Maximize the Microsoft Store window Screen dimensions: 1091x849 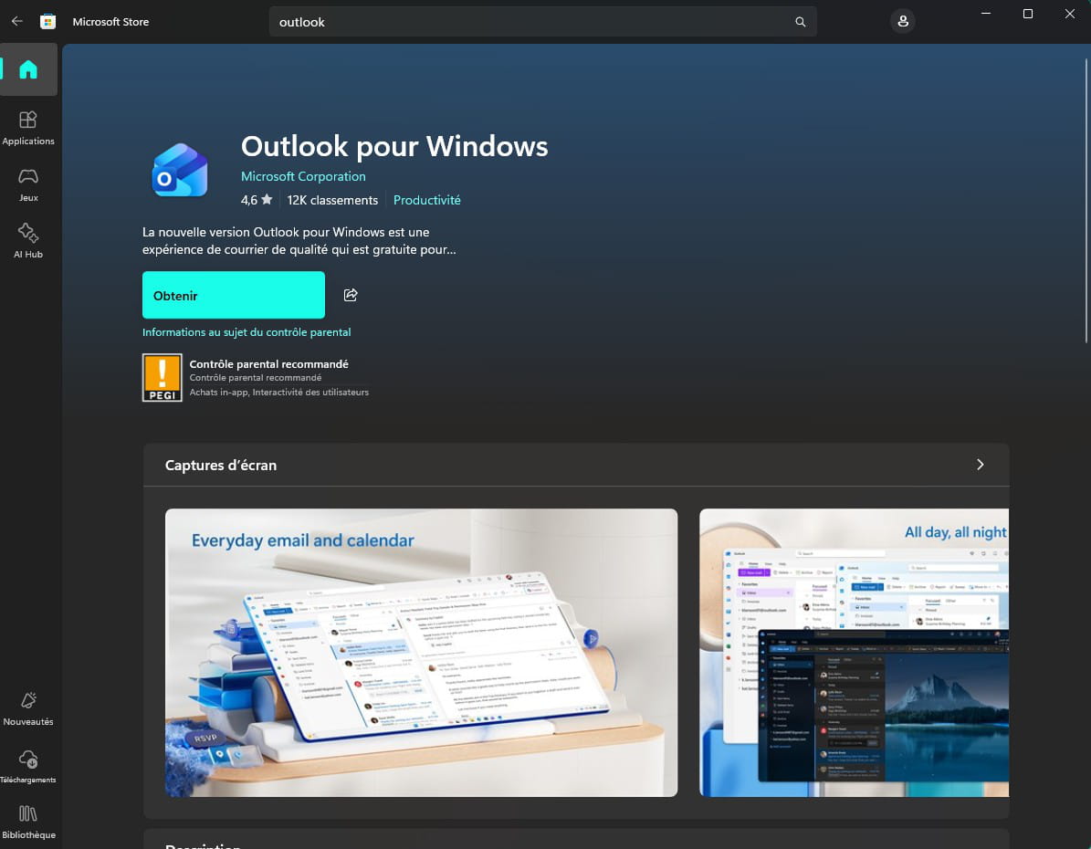pos(1028,14)
